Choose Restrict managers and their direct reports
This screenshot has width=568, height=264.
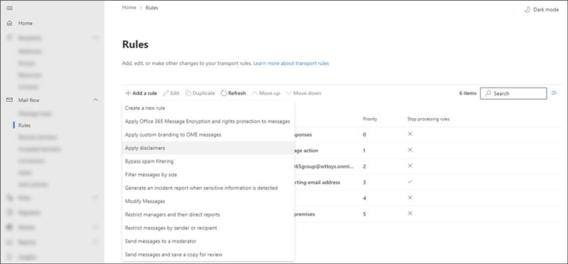coord(208,214)
